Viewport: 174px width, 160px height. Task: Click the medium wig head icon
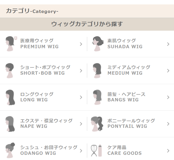tap(97, 71)
